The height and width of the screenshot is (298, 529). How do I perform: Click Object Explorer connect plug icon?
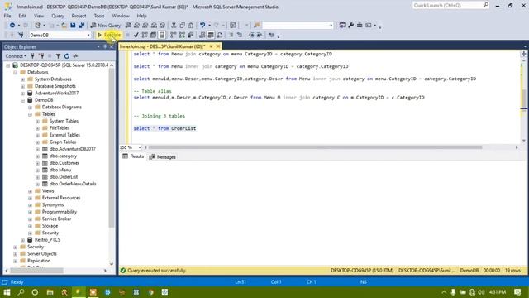point(32,56)
